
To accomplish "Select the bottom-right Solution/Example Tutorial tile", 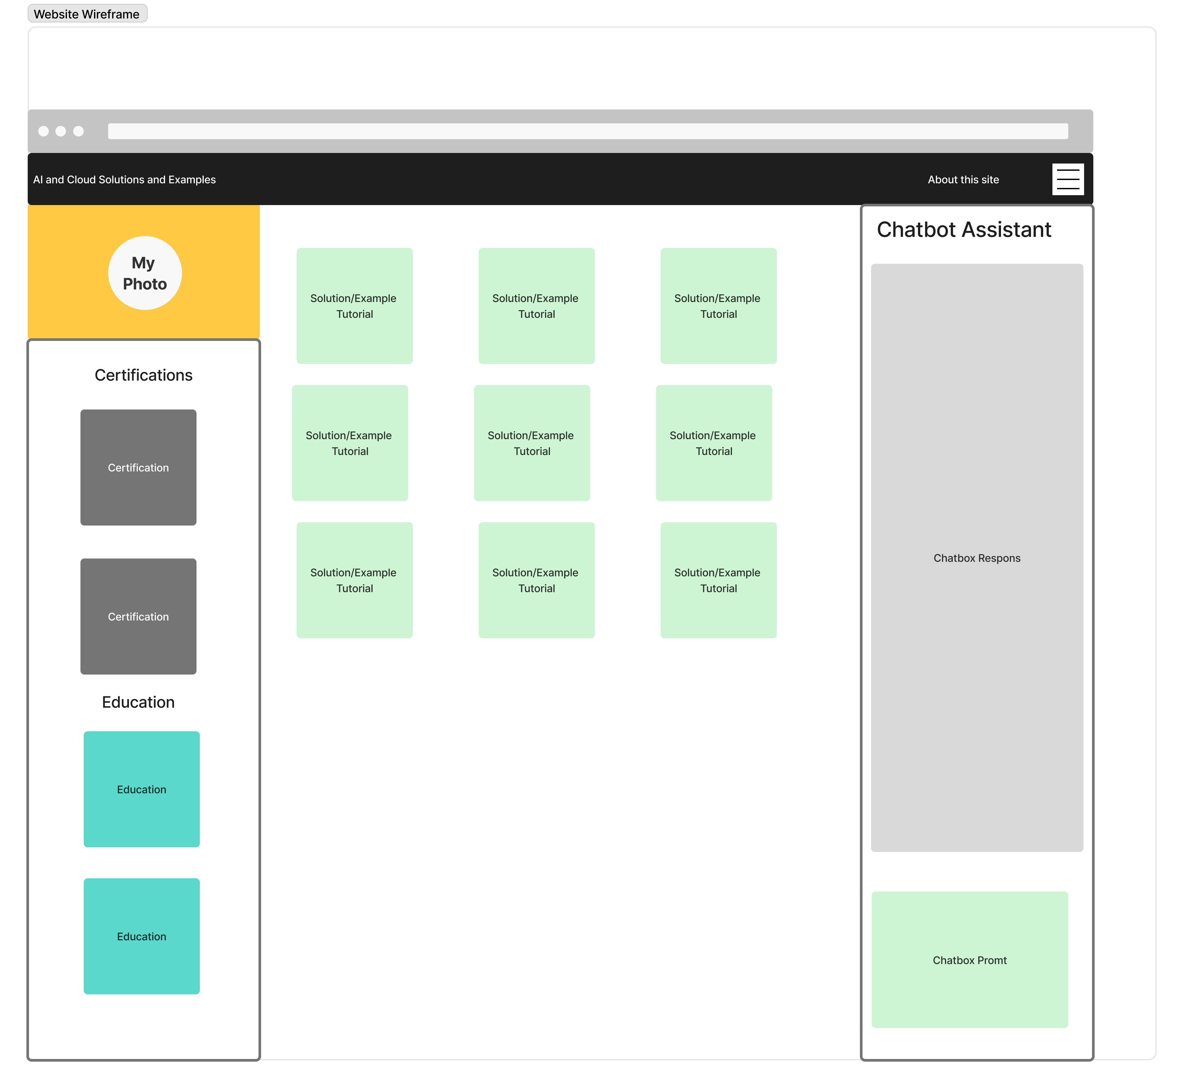I will pyautogui.click(x=718, y=580).
